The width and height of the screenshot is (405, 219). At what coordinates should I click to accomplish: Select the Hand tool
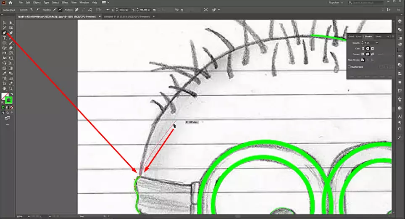(x=4, y=89)
